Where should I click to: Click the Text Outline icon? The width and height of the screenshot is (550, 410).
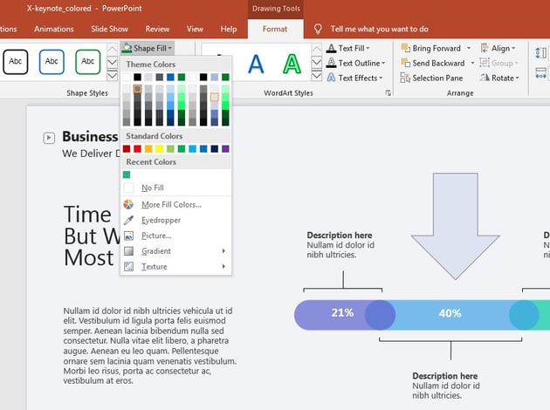coord(331,63)
